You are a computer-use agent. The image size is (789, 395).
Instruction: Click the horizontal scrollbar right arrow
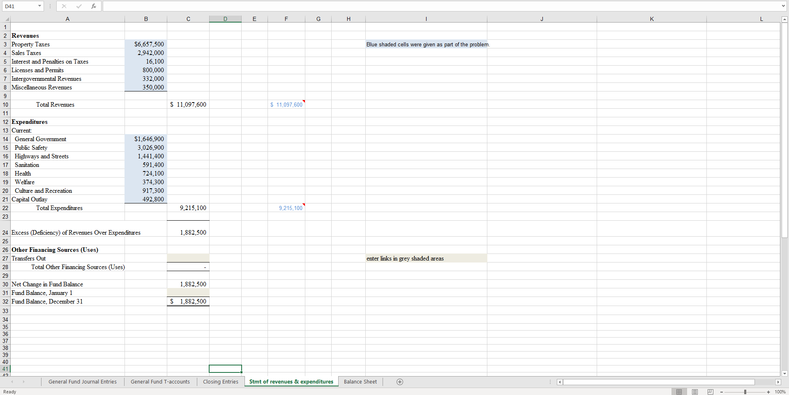click(x=778, y=382)
